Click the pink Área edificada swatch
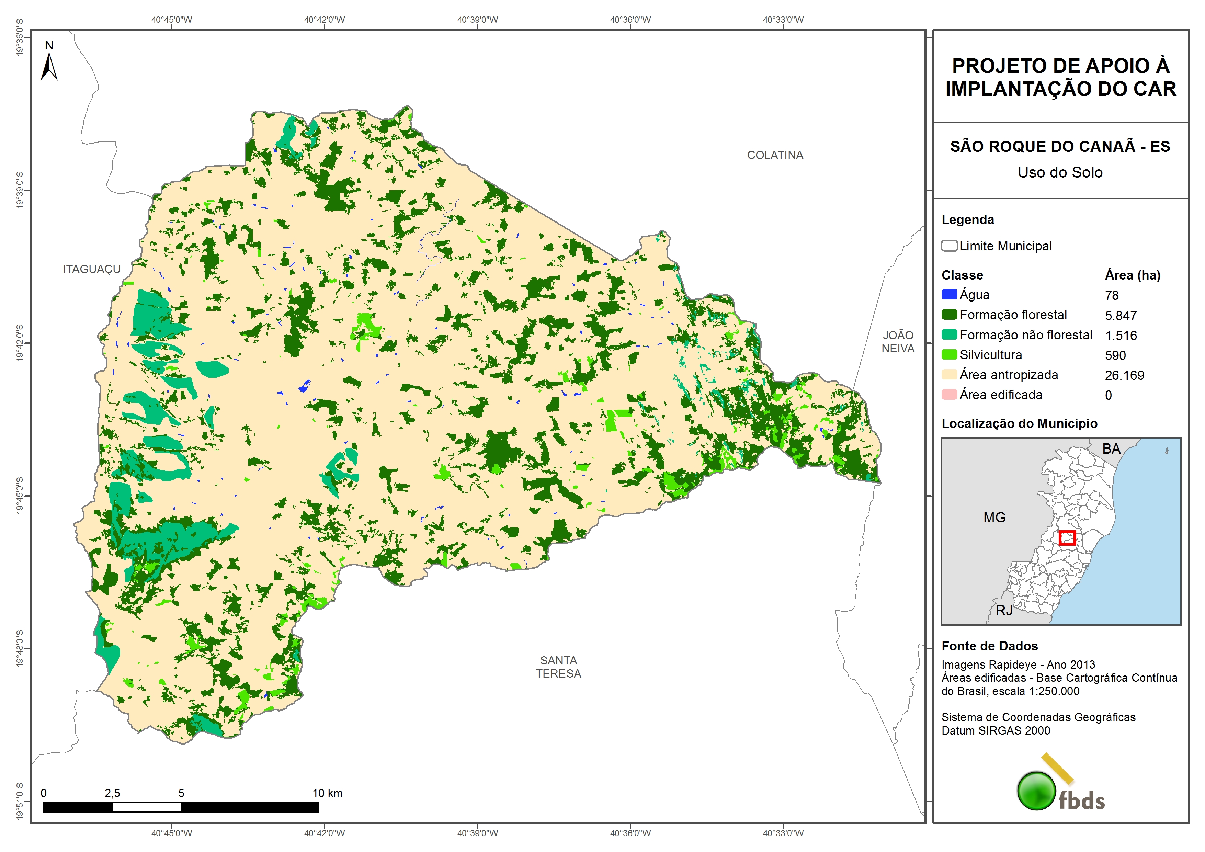This screenshot has height=852, width=1205. [949, 394]
